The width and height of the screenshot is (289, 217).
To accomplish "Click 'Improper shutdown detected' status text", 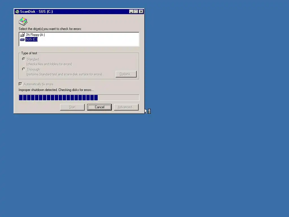I will 56,90.
